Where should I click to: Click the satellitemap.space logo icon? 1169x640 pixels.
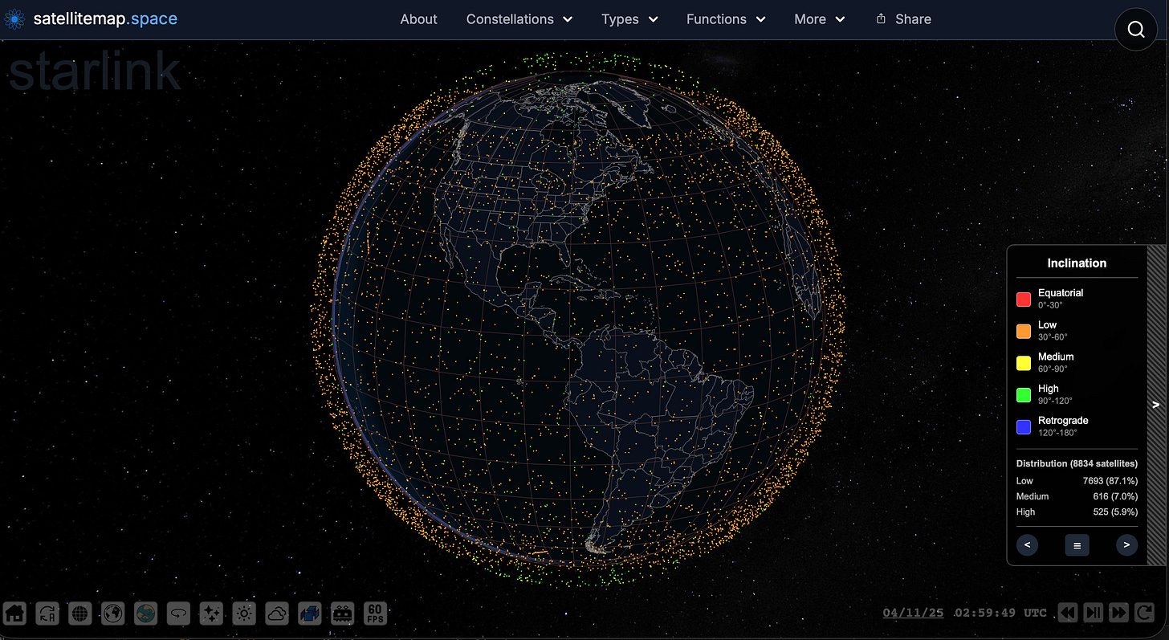click(x=14, y=19)
